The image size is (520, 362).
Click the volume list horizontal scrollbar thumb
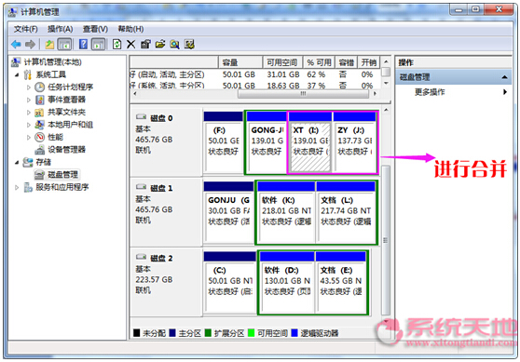click(303, 94)
